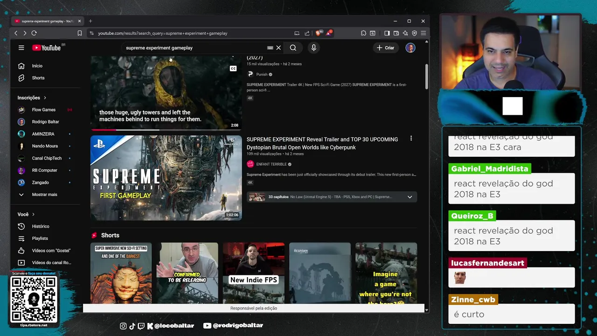Reload the page with the refresh icon
This screenshot has height=336, width=597.
[34, 33]
